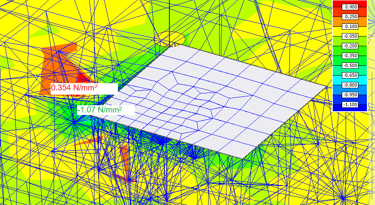This screenshot has height=205, width=375.
Task: Click the -0.200 legend value
Action: pos(351,46)
